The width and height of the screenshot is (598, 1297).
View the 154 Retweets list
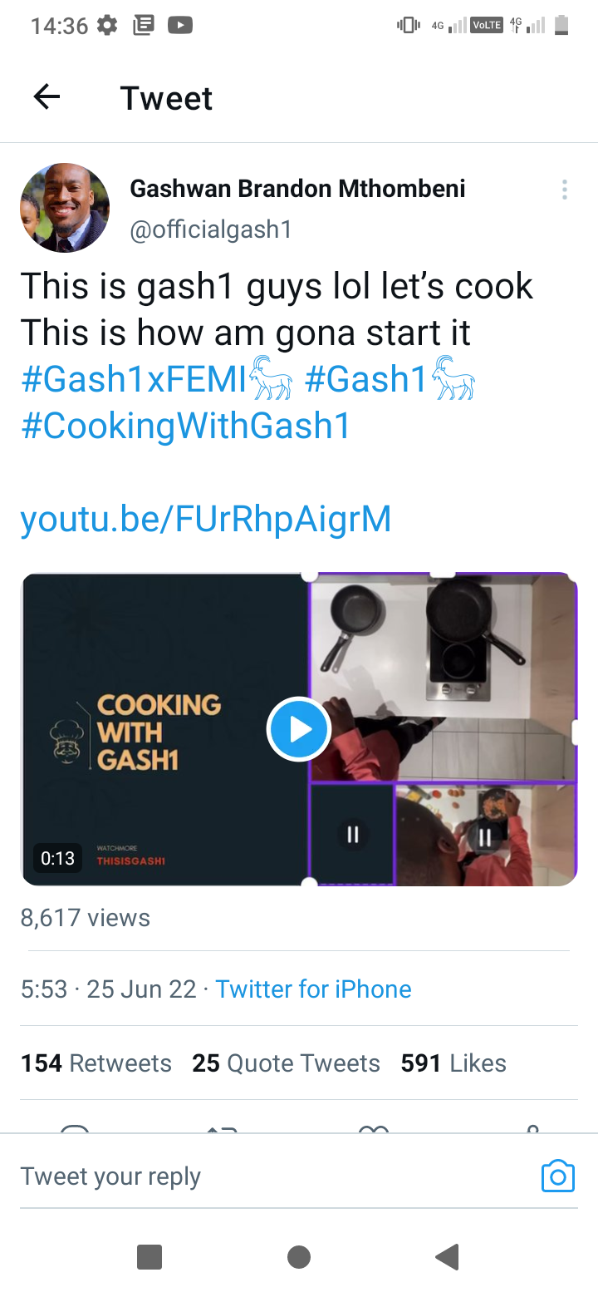tap(96, 1063)
